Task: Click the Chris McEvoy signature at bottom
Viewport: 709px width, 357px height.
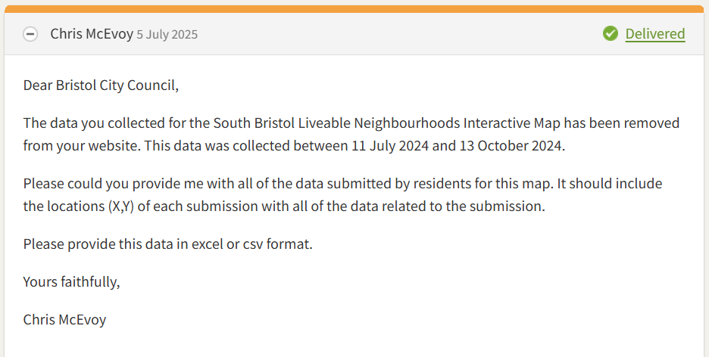Action: point(64,319)
